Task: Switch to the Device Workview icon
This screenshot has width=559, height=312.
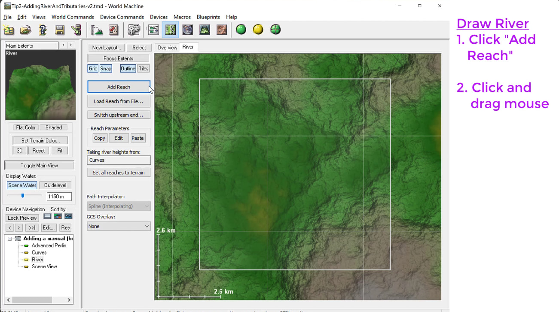Action: click(x=153, y=30)
